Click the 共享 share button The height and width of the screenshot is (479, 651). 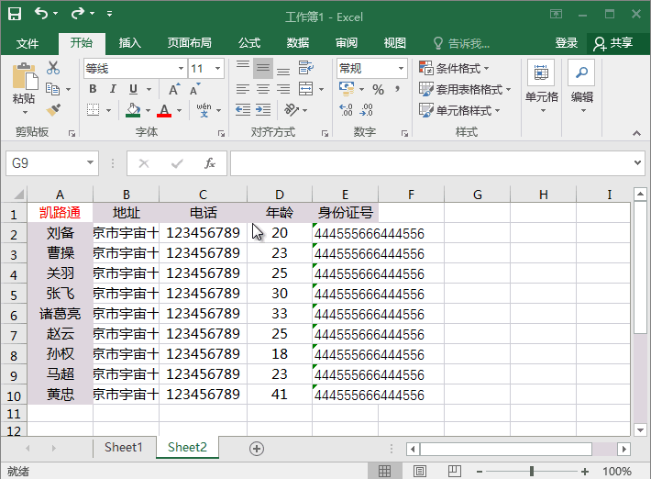(x=613, y=43)
